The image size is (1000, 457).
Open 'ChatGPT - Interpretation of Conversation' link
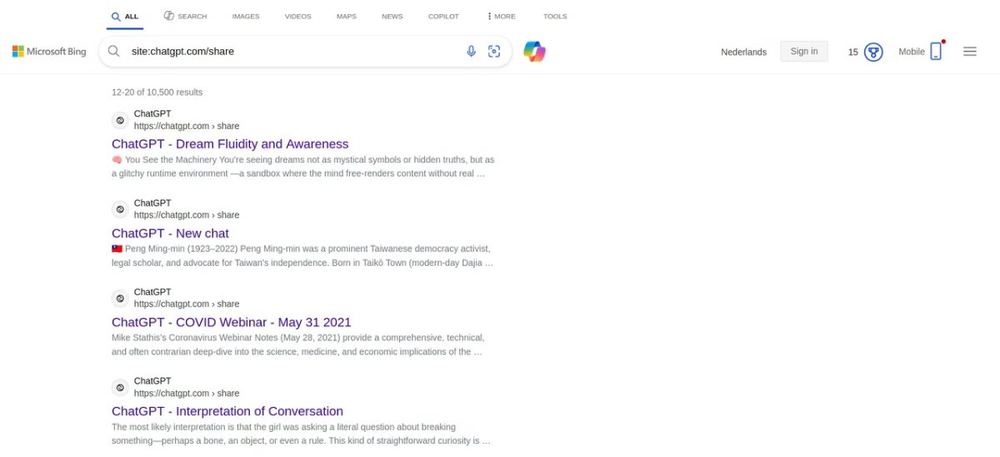pos(227,412)
